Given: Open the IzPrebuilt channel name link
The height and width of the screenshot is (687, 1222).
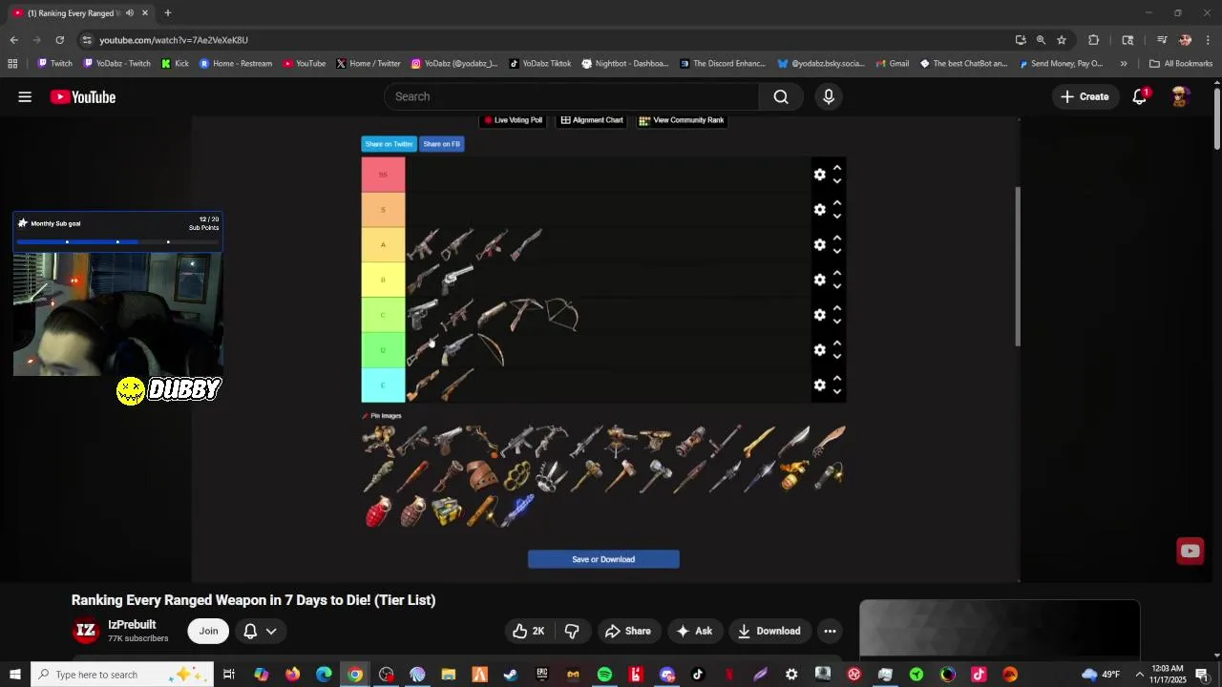Looking at the screenshot, I should [132, 625].
